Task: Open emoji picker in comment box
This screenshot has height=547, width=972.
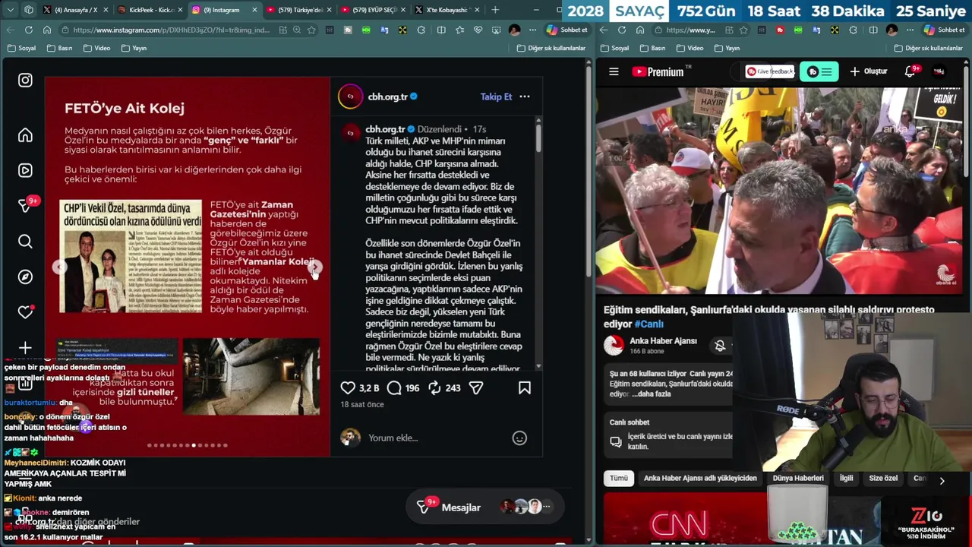Action: 519,438
